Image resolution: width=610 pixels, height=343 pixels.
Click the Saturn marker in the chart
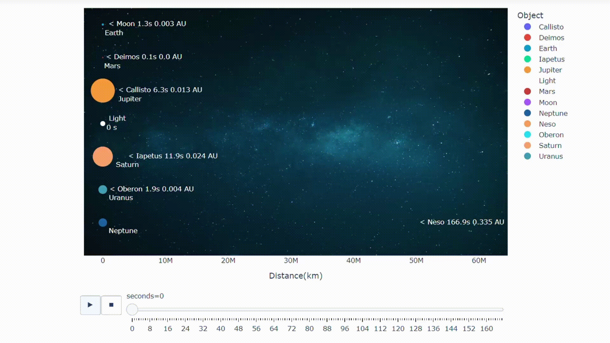point(103,157)
